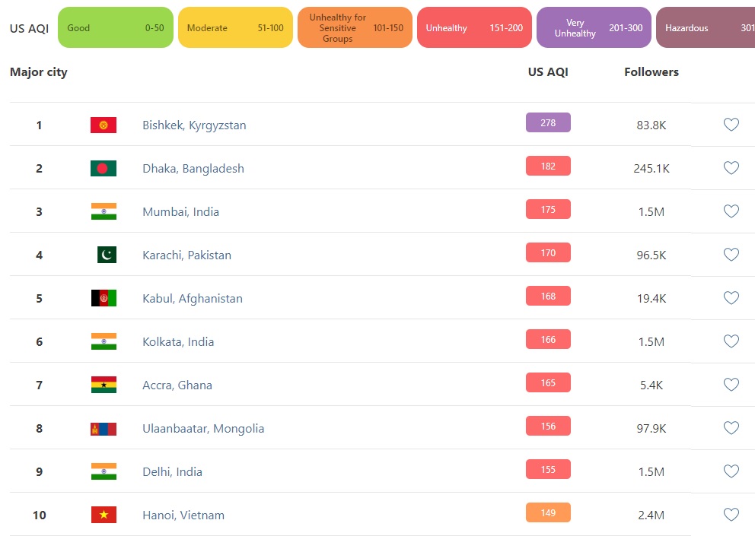Click the heart icon for Accra
The height and width of the screenshot is (536, 755).
tap(731, 385)
